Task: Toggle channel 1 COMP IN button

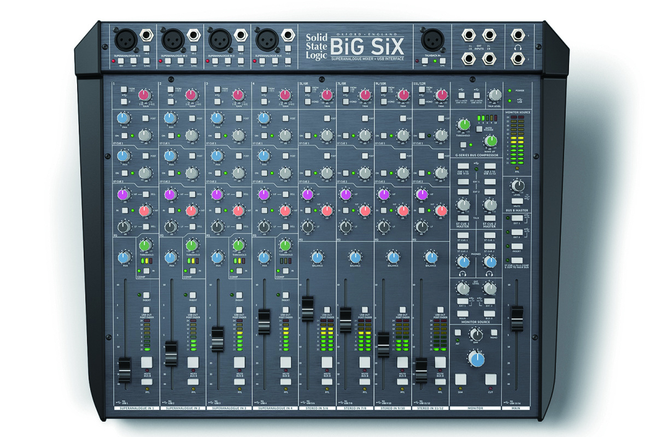Action: pos(147,271)
